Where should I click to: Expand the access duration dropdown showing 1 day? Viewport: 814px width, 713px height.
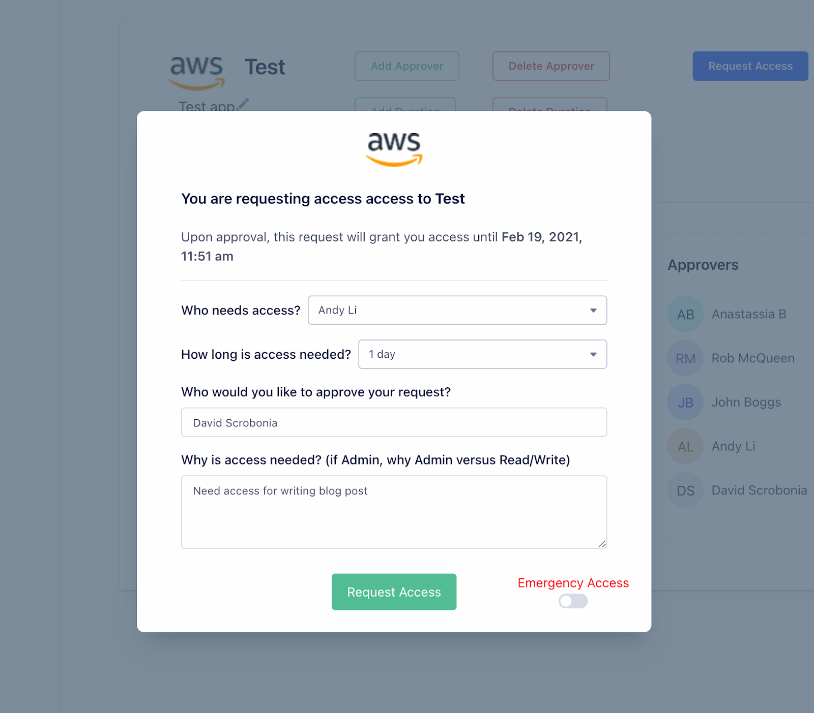pyautogui.click(x=482, y=354)
